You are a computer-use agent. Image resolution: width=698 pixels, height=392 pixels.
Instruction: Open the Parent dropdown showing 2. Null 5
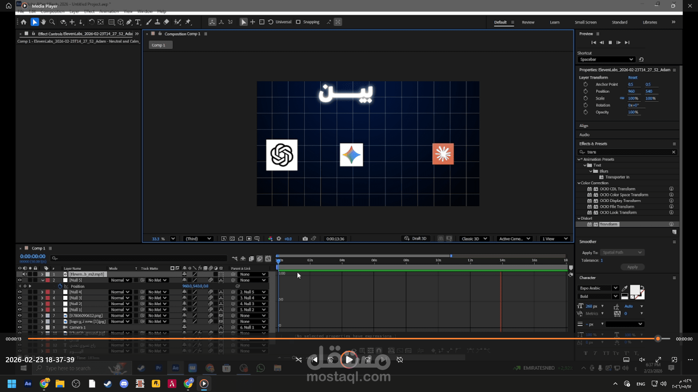[252, 292]
